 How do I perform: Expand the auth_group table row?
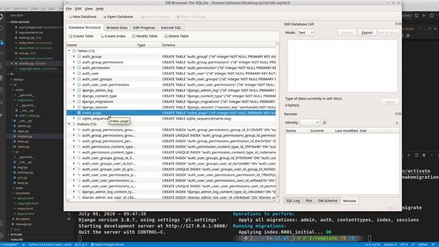point(74,56)
